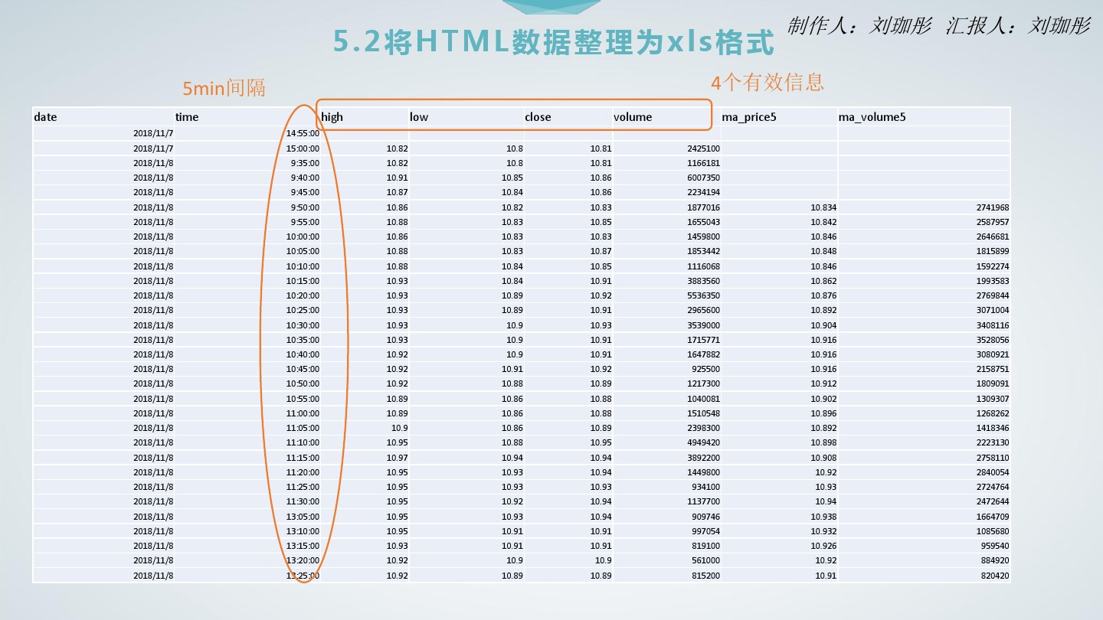Click the date '2018/11/8' in the 9:35:00 row
1103x620 pixels.
153,163
